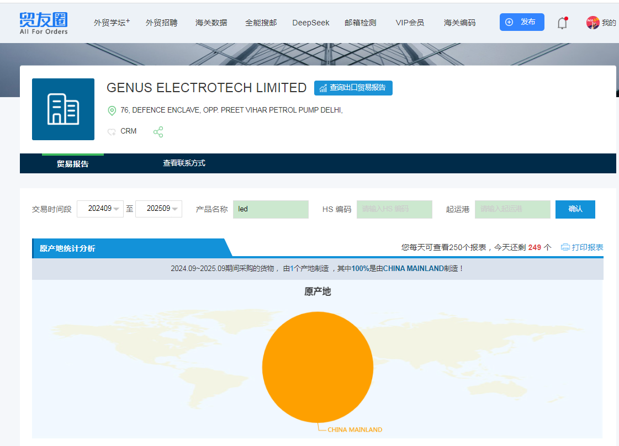Open DeepSeek from the navigation bar
619x446 pixels.
coord(310,23)
